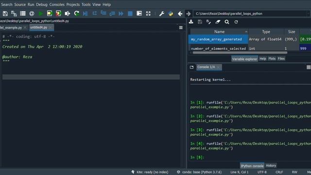Open the Consoles menu
311x175 pixels.
[57, 4]
